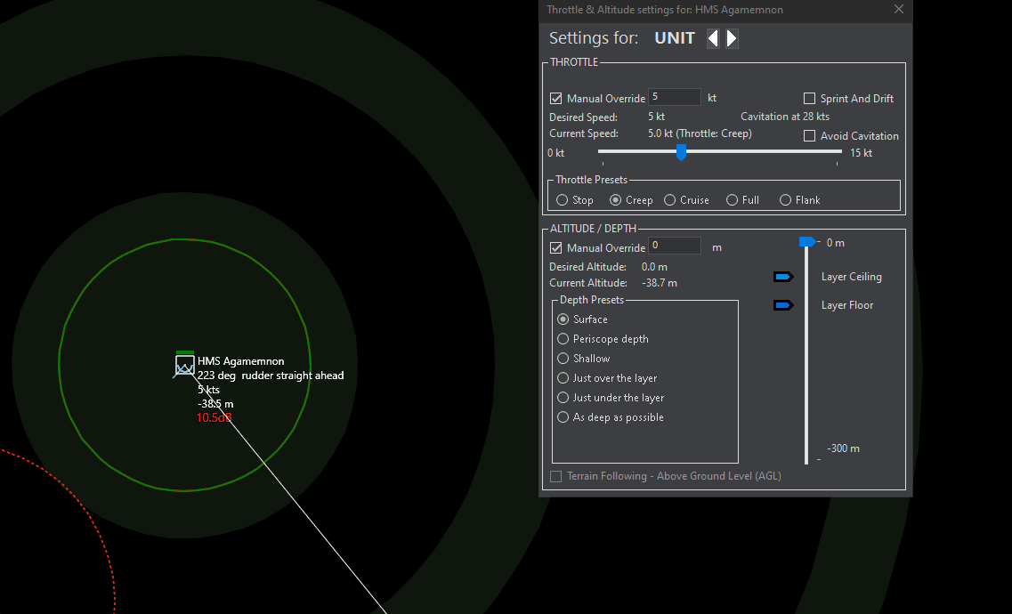
Task: Choose Just under the layer preset
Action: tap(563, 398)
